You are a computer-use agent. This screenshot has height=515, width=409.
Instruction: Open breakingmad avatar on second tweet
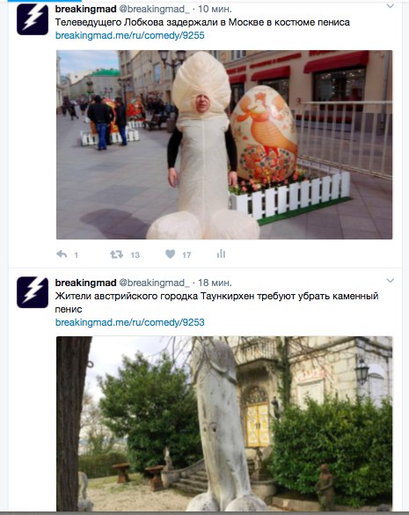(x=33, y=292)
